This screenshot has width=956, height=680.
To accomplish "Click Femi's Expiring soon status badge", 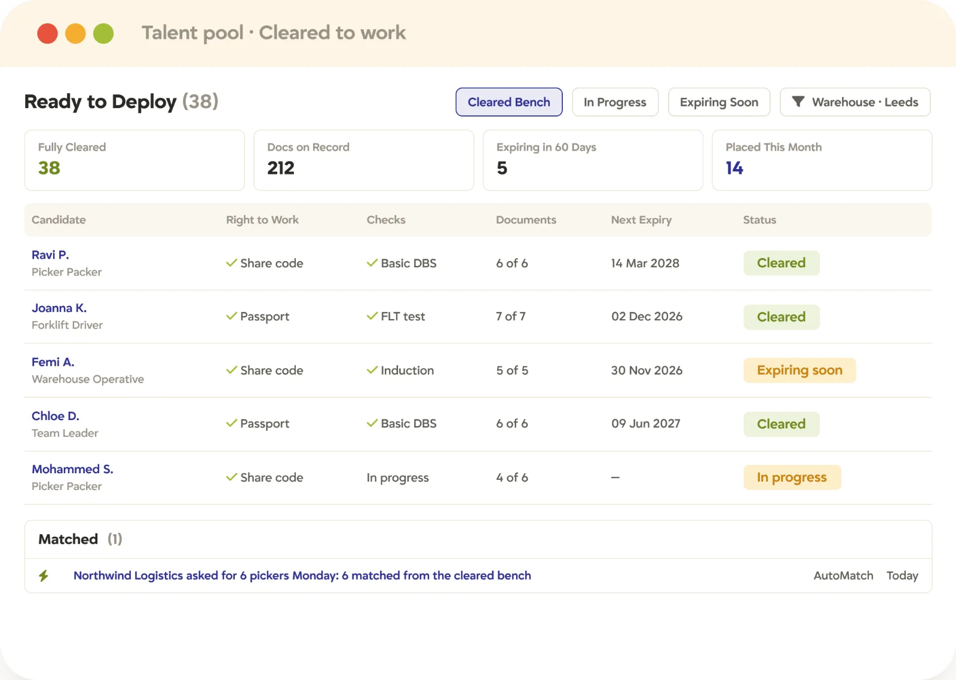I will pyautogui.click(x=799, y=370).
